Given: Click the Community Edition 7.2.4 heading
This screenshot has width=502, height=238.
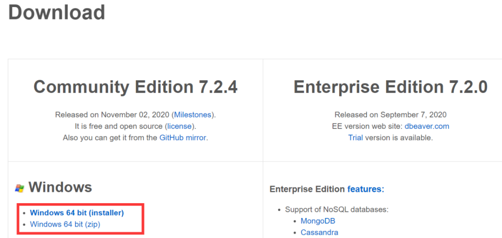Looking at the screenshot, I should coord(135,87).
